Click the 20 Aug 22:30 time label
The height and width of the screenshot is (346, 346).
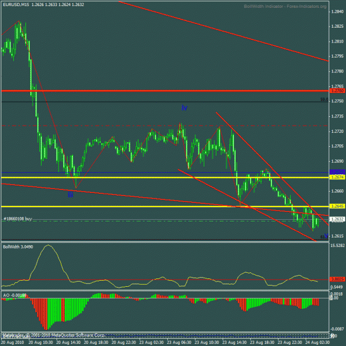[123, 342]
